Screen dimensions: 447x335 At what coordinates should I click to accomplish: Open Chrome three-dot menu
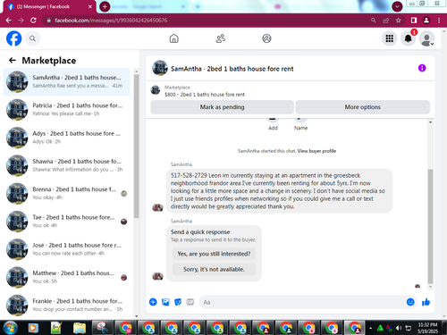[x=439, y=21]
